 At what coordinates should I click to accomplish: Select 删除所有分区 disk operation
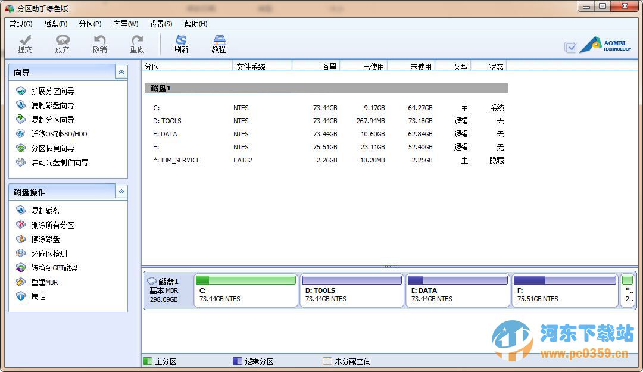(52, 225)
